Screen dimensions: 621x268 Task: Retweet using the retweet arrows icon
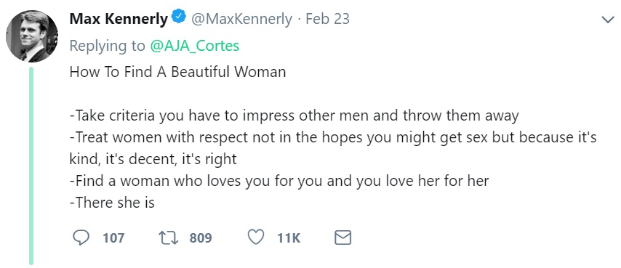(169, 237)
